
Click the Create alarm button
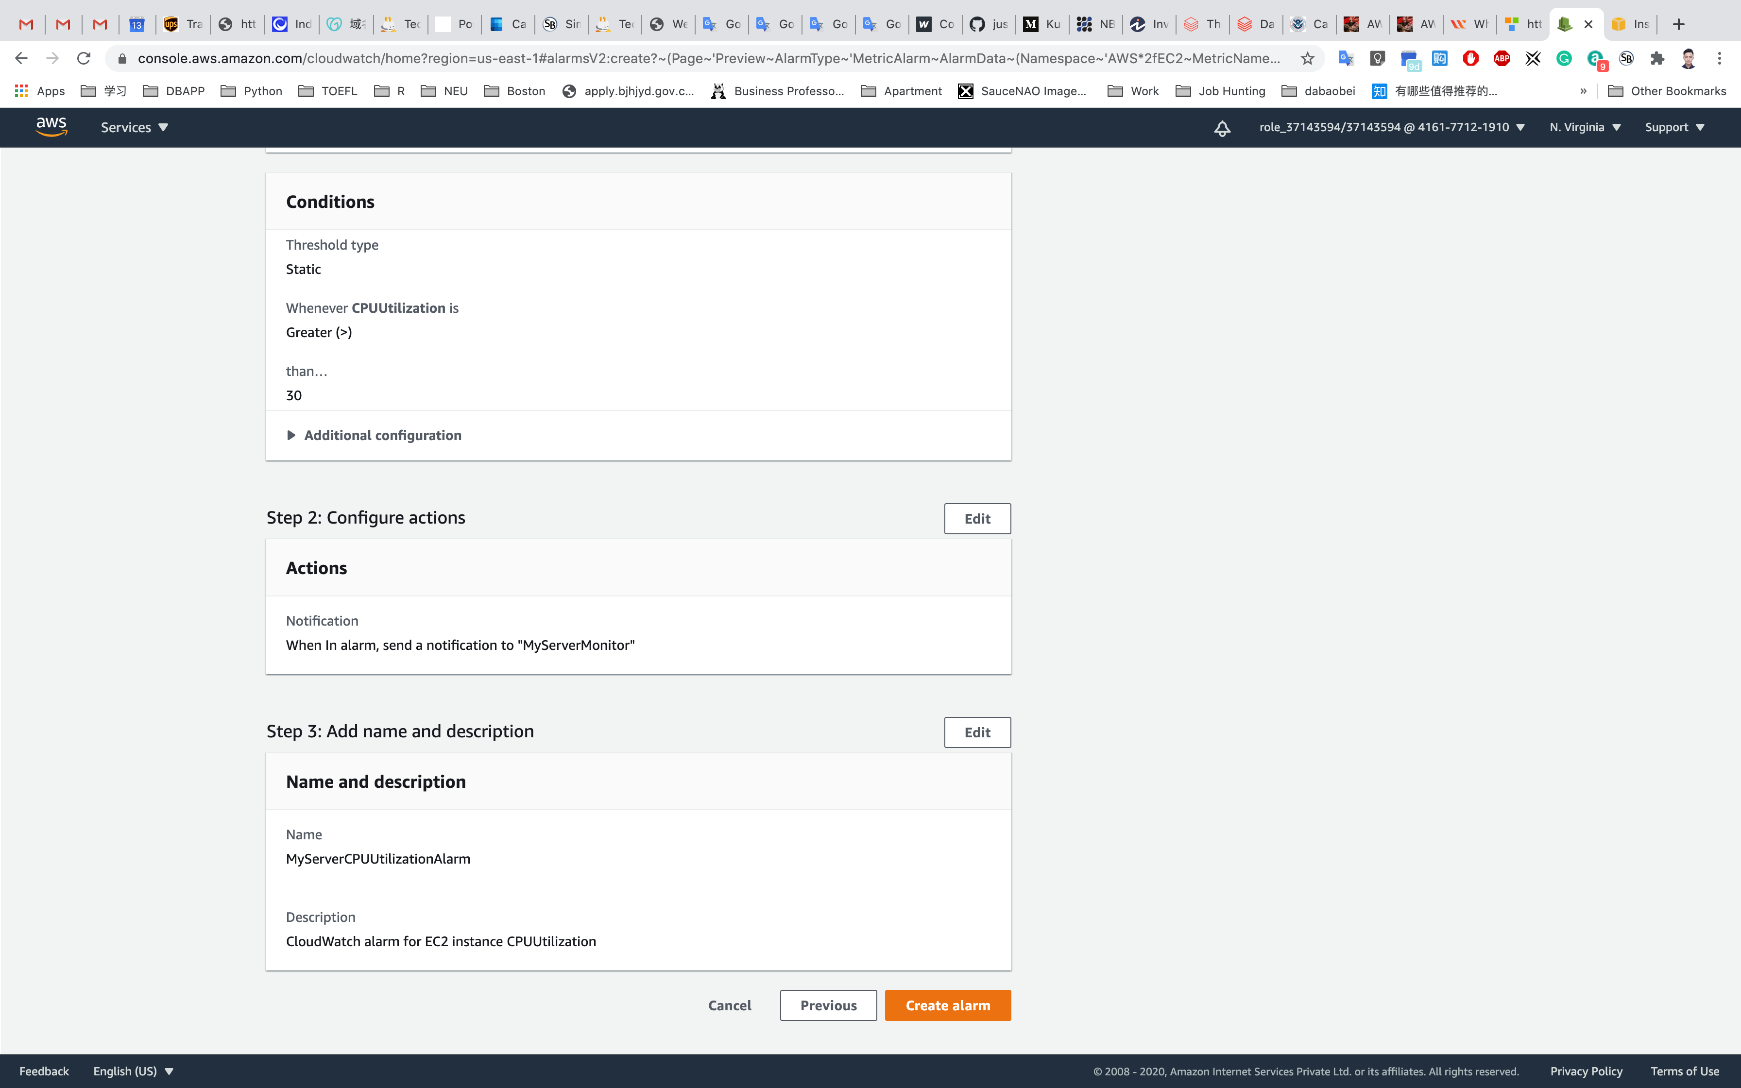(x=947, y=1005)
